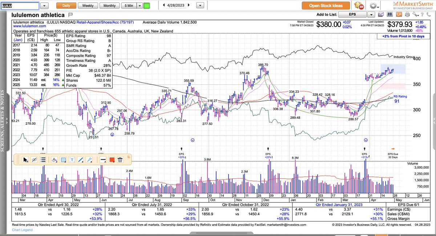Viewport: 436px width, 236px height.
Task: Hide annotations with the crossed-eye icon
Action: tap(35, 160)
